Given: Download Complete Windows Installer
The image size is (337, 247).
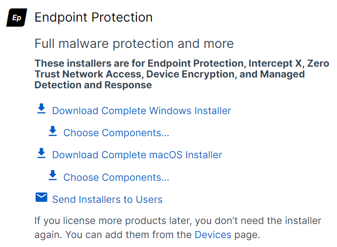Looking at the screenshot, I should click(x=141, y=111).
